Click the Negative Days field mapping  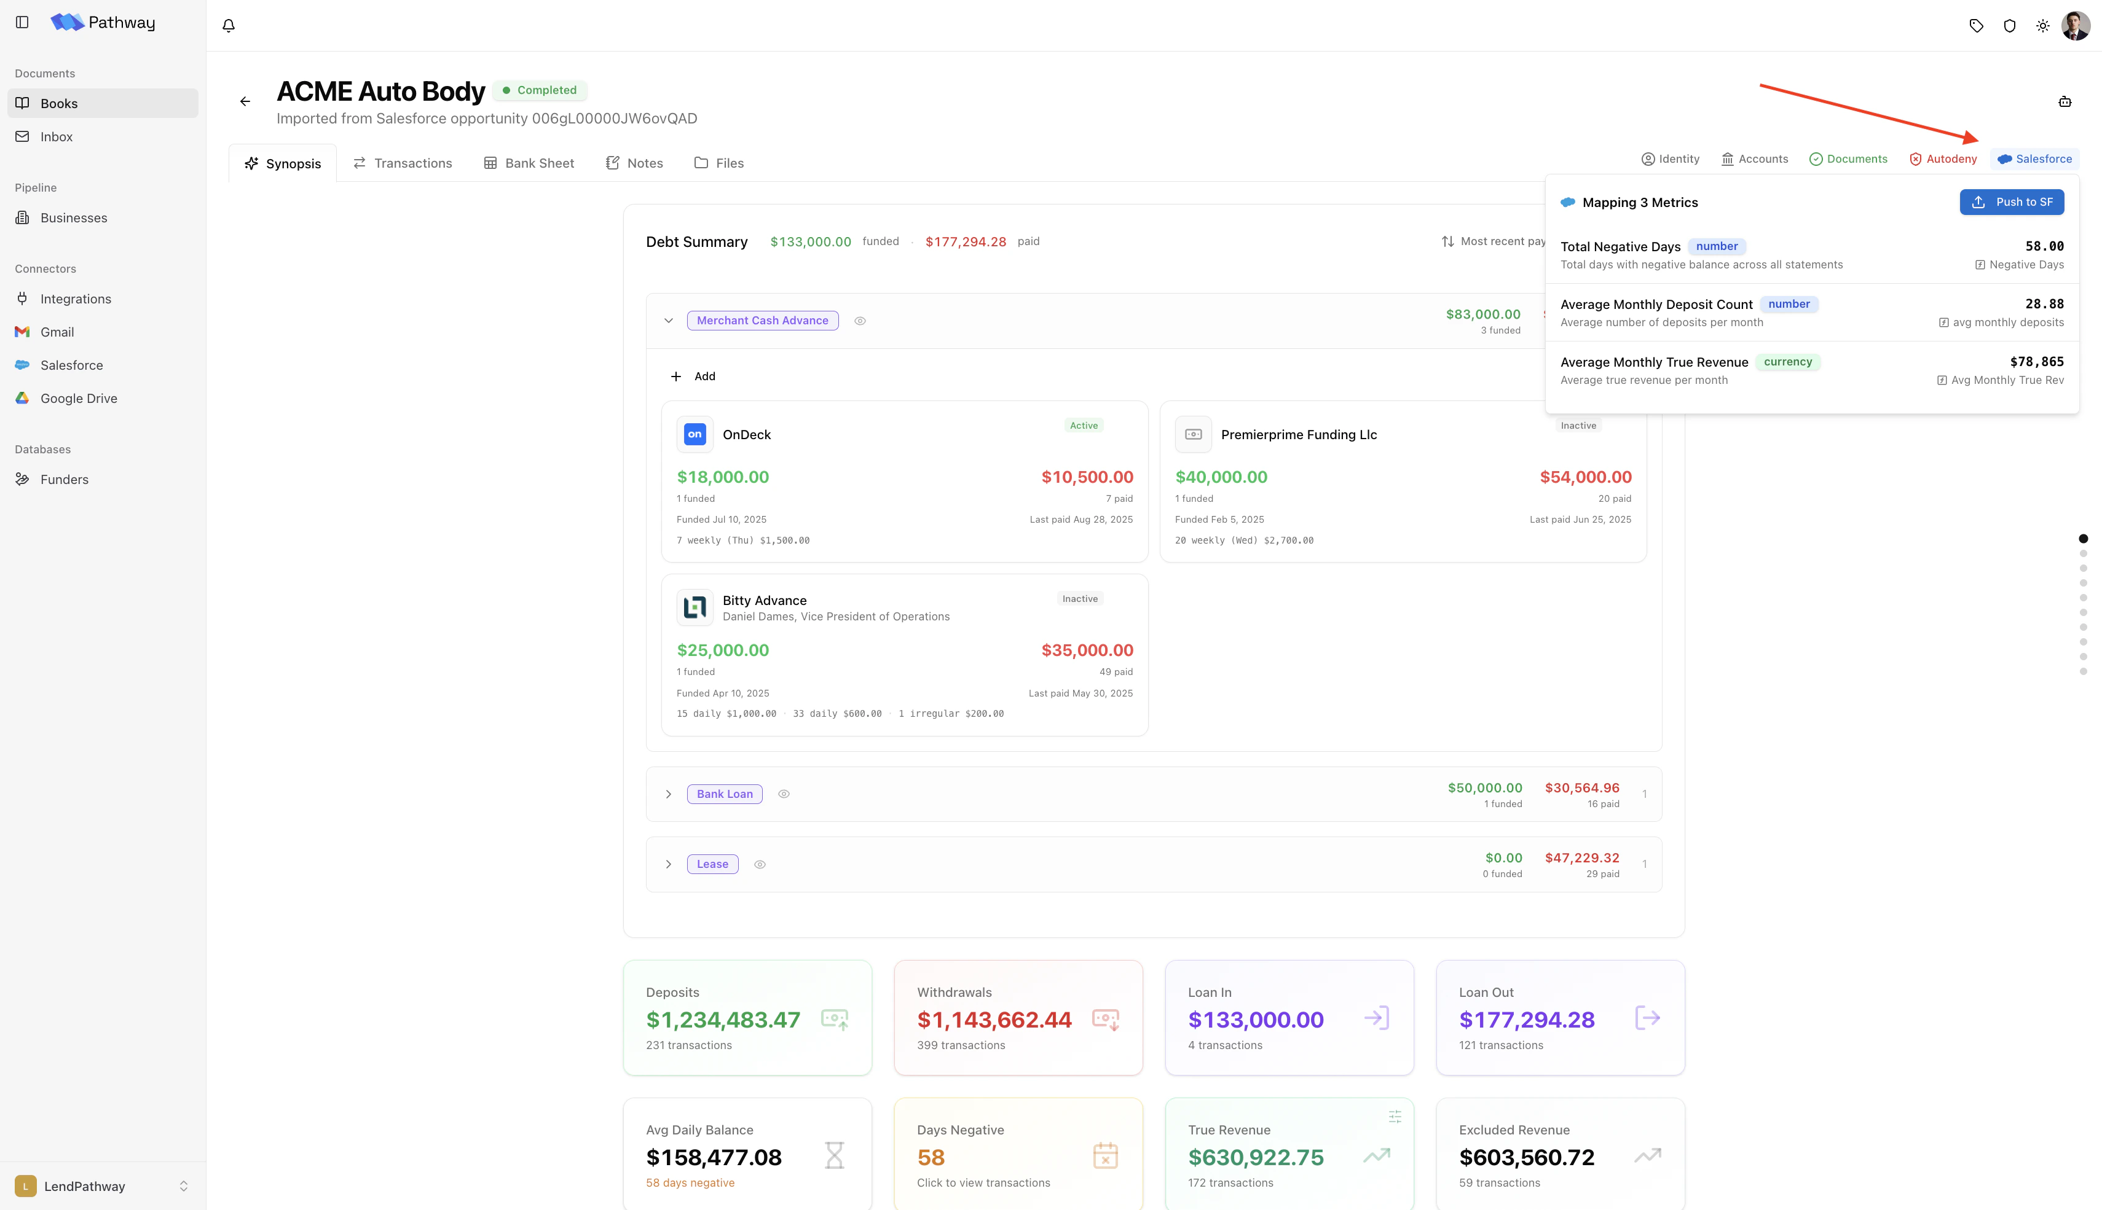[2019, 265]
